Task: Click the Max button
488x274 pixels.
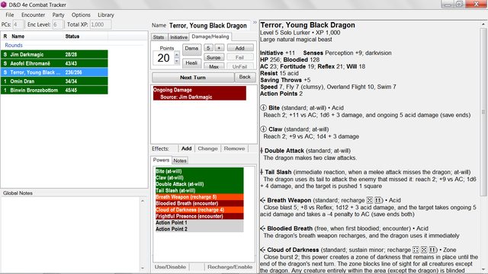Action: tap(213, 66)
